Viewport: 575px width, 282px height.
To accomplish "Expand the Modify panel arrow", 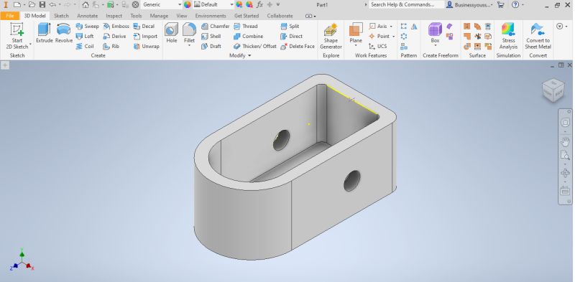I will coord(249,56).
